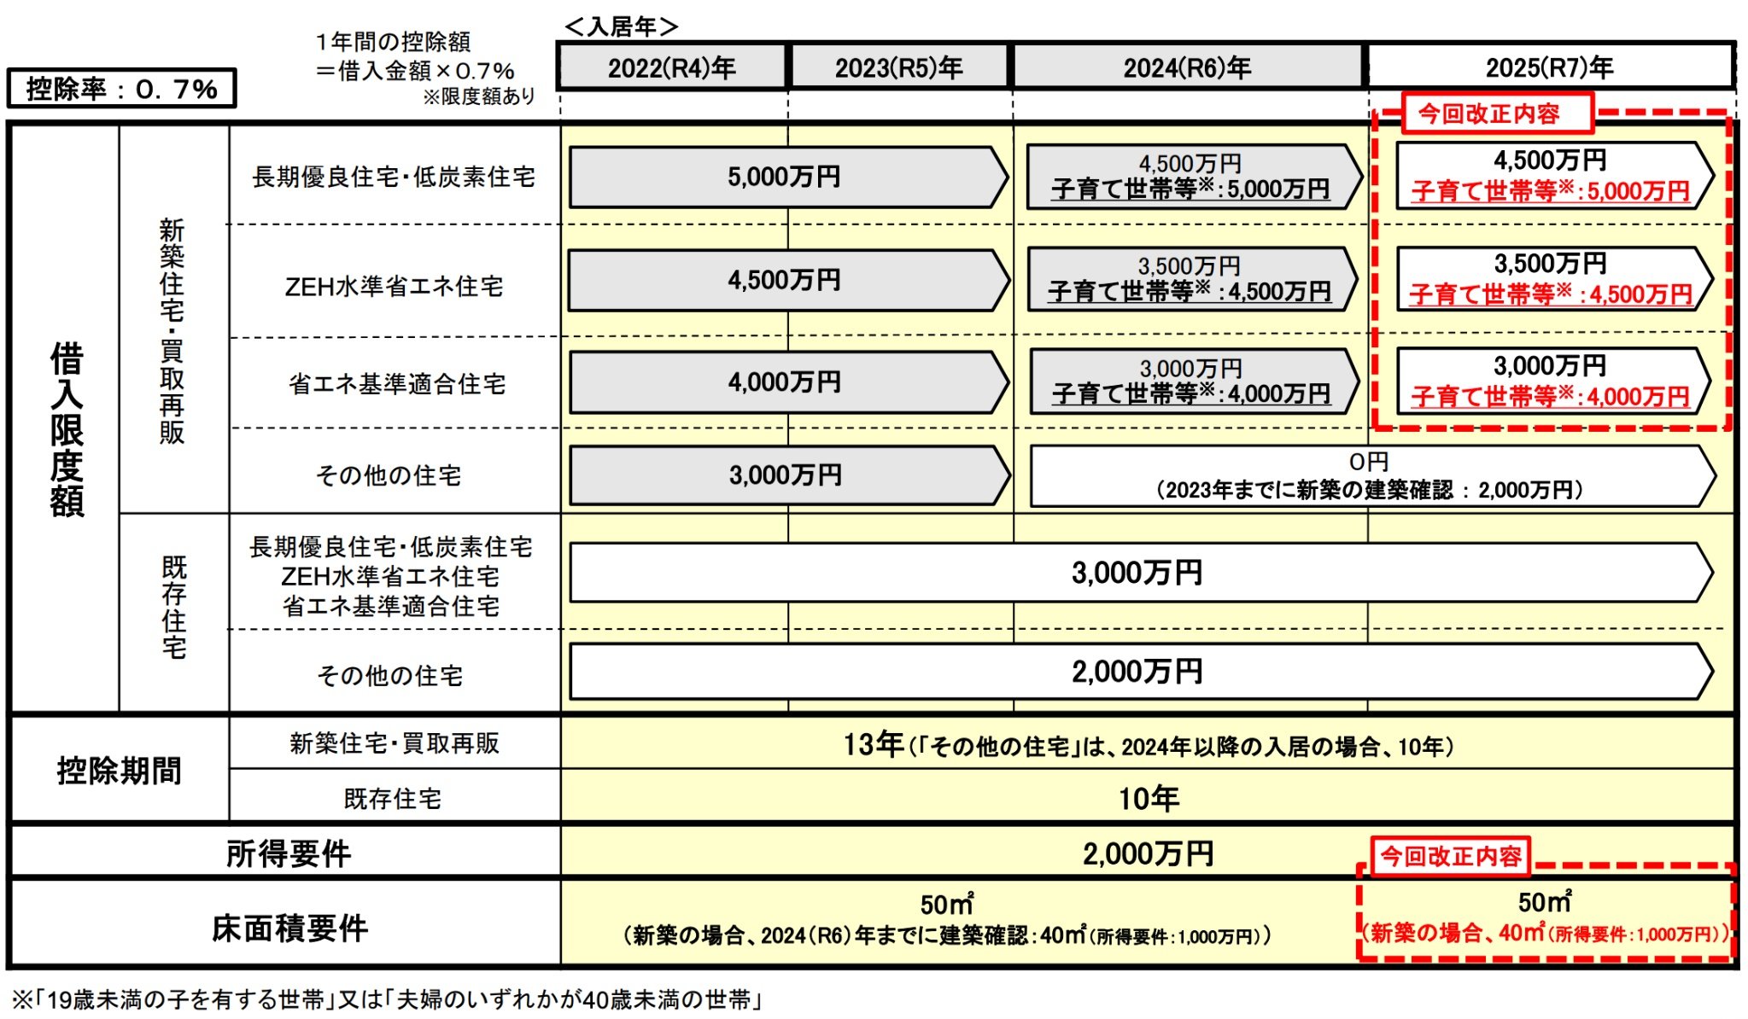Click the red '子育て世帯等:5,000万円' text in 2025 column
Viewport: 1748px width, 1019px height.
point(1550,191)
